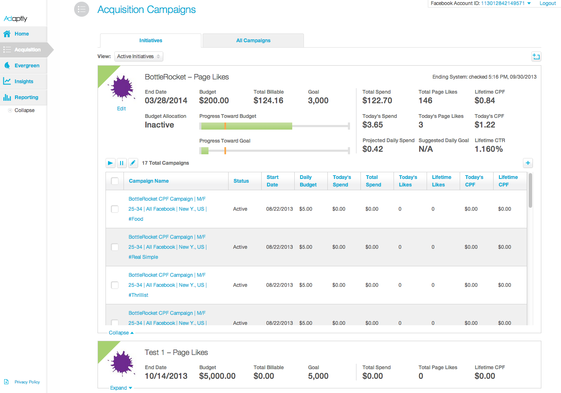Click the '$122.70' Total Spend value
This screenshot has height=393, width=561.
click(377, 100)
